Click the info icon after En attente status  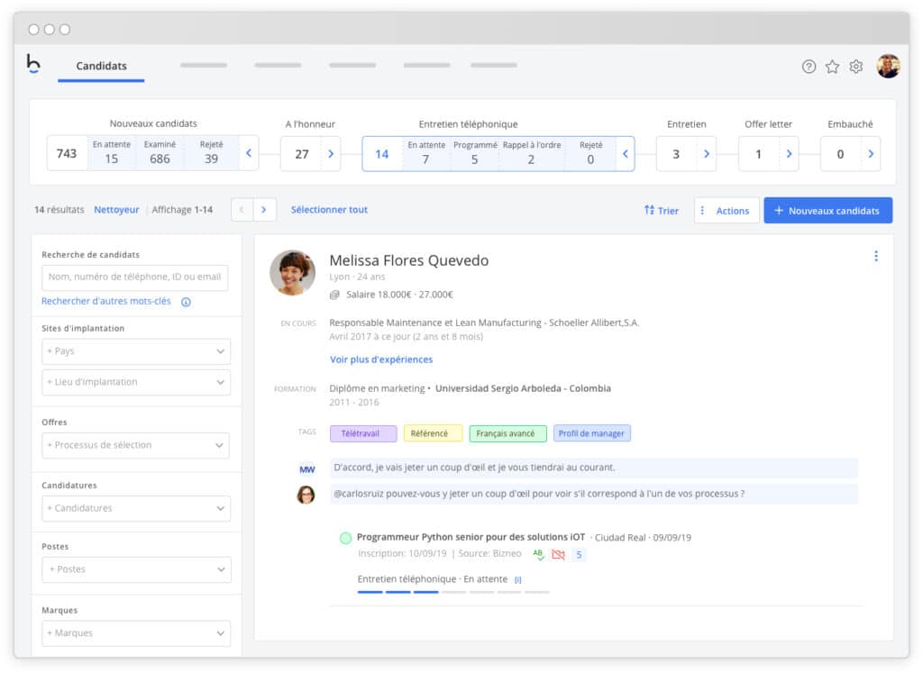pos(518,579)
